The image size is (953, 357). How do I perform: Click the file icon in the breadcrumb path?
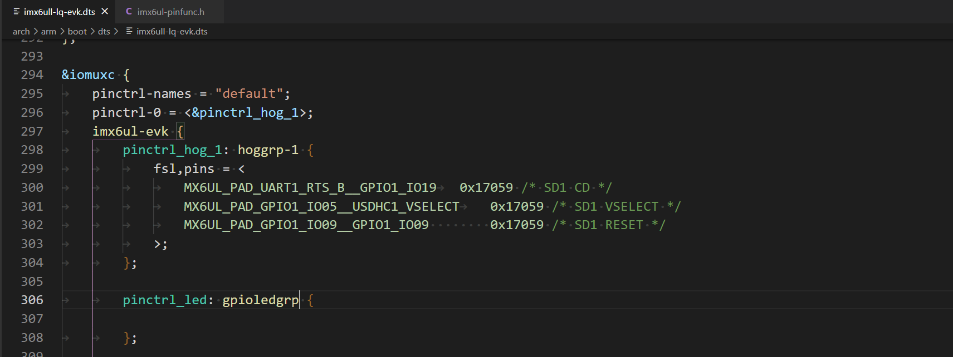point(129,31)
